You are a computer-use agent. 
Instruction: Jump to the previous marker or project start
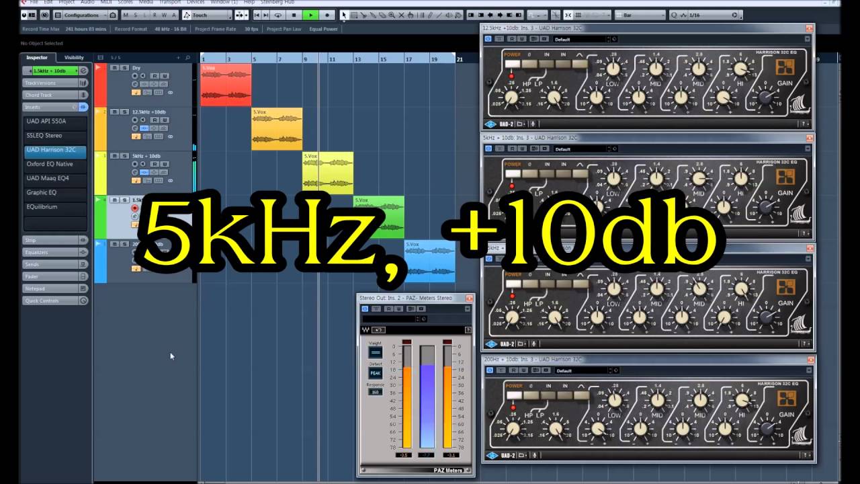click(257, 15)
